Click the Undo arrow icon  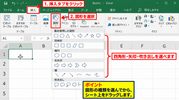(x=13, y=3)
